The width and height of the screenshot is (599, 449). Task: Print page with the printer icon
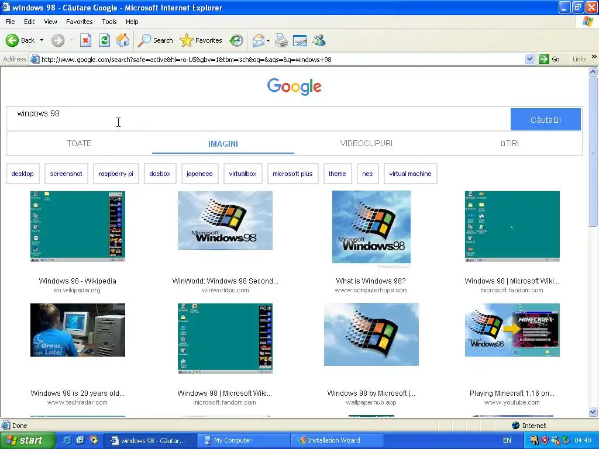(x=281, y=40)
